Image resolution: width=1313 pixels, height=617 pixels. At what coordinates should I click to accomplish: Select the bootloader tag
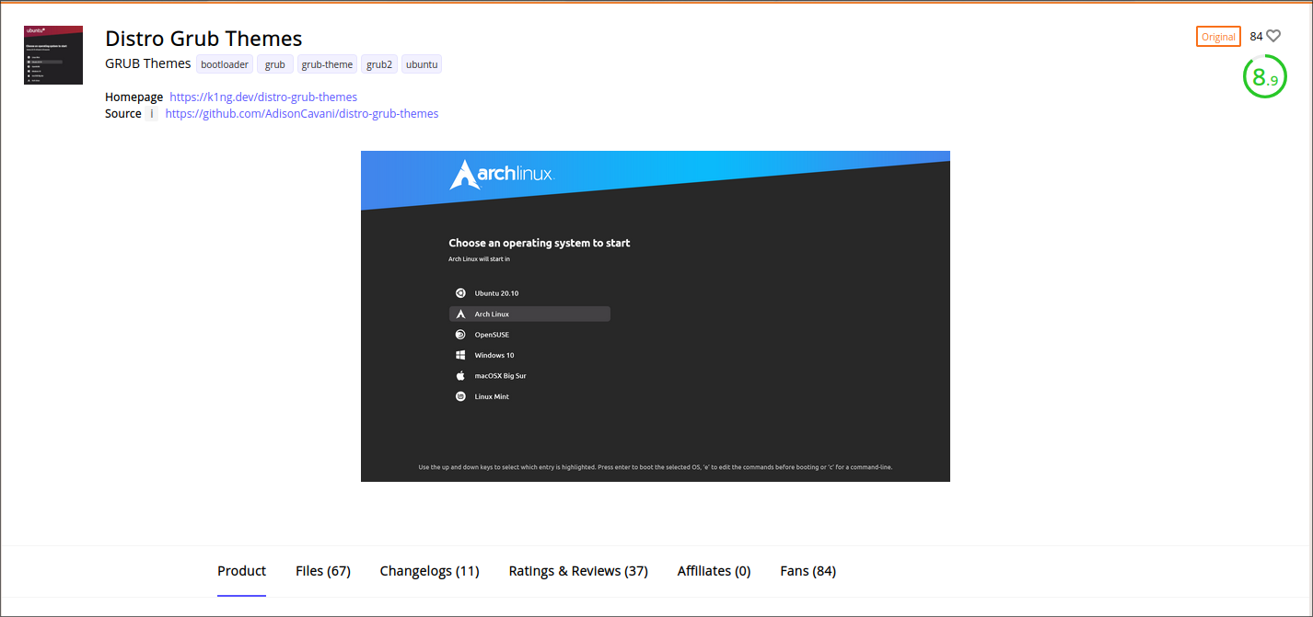pos(225,64)
